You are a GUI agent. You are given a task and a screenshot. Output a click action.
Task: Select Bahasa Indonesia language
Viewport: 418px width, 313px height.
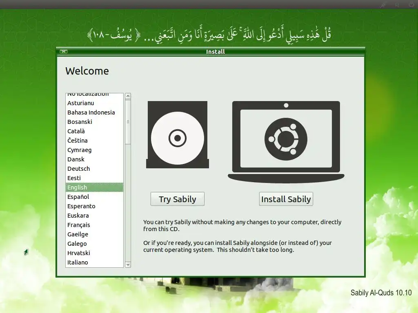(94, 112)
